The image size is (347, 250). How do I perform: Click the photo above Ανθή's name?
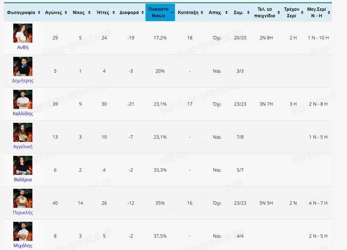pos(23,33)
